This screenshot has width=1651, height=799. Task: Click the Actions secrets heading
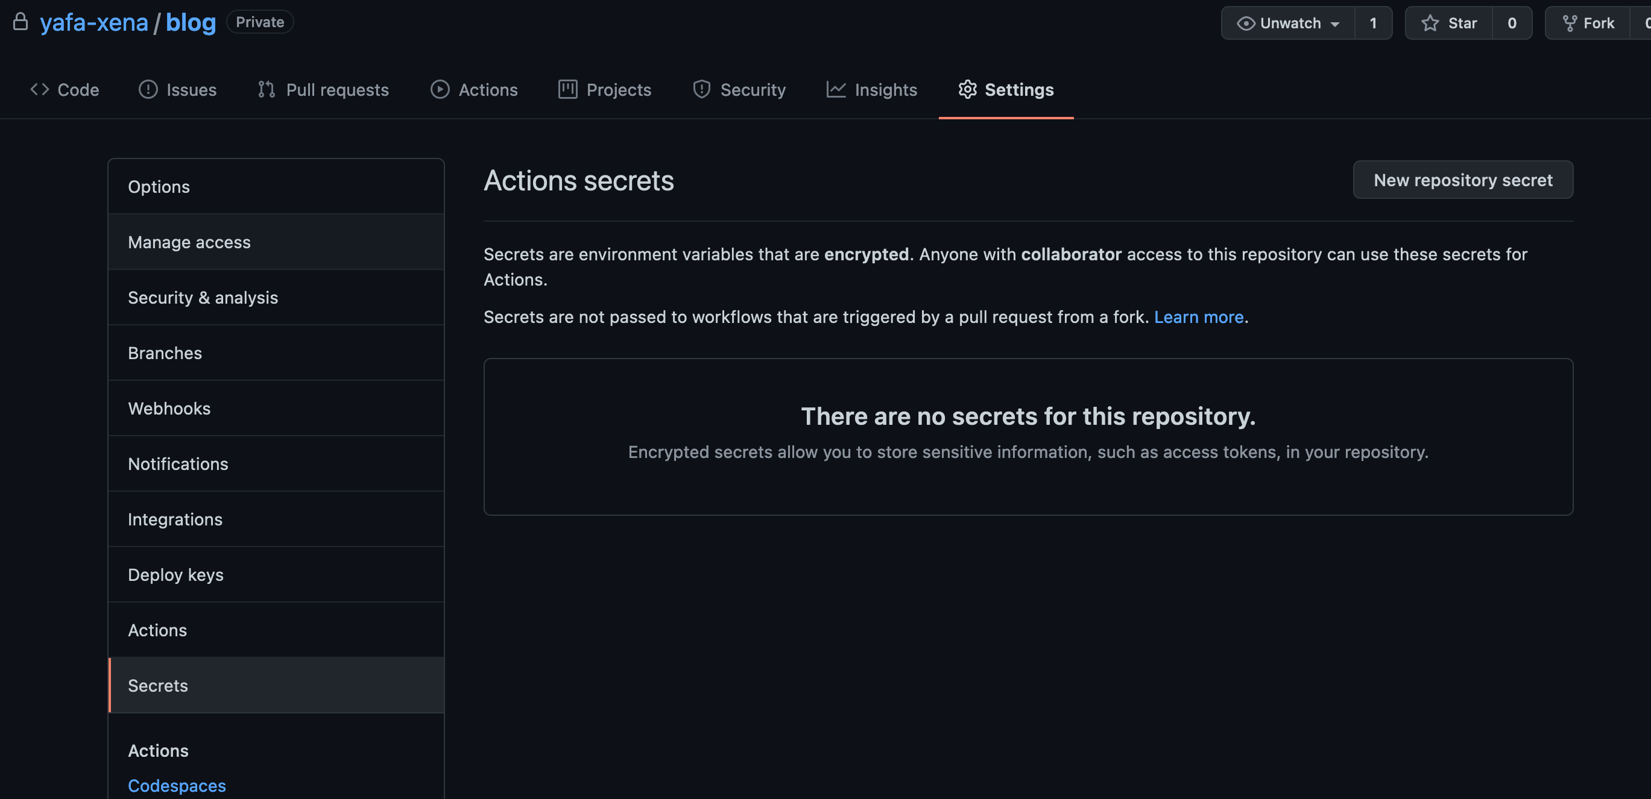(x=579, y=181)
